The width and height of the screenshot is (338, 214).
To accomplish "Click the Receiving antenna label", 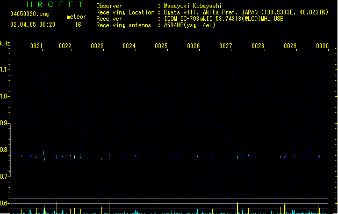I will pyautogui.click(x=124, y=25).
